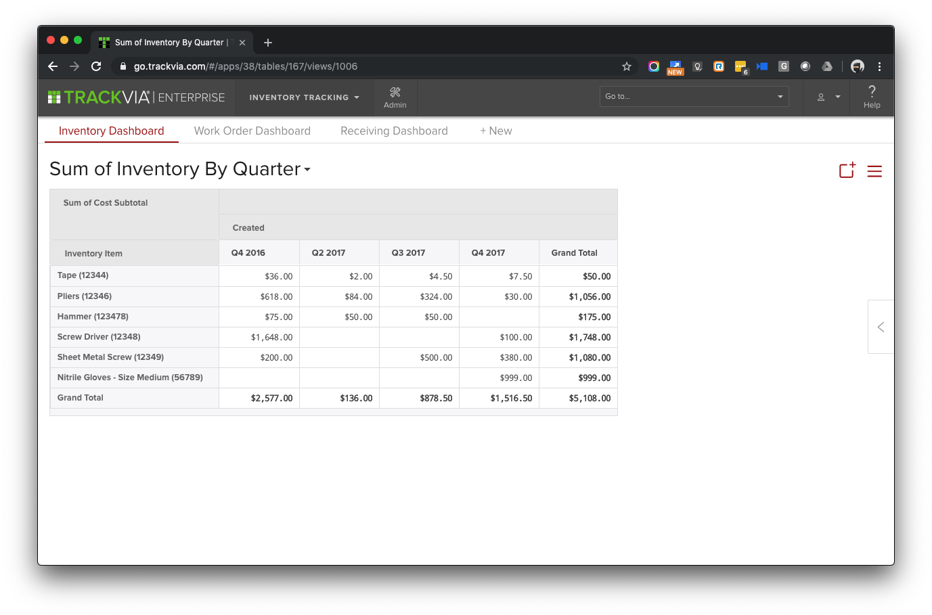Click the Grand Total row label
This screenshot has width=932, height=615.
pos(80,398)
